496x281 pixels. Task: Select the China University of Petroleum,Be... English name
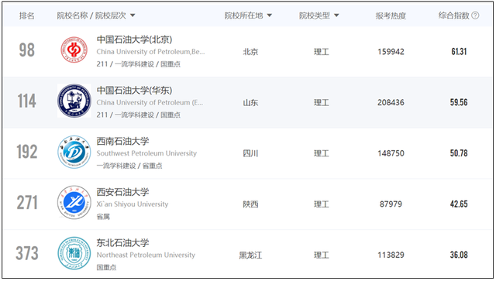(150, 52)
